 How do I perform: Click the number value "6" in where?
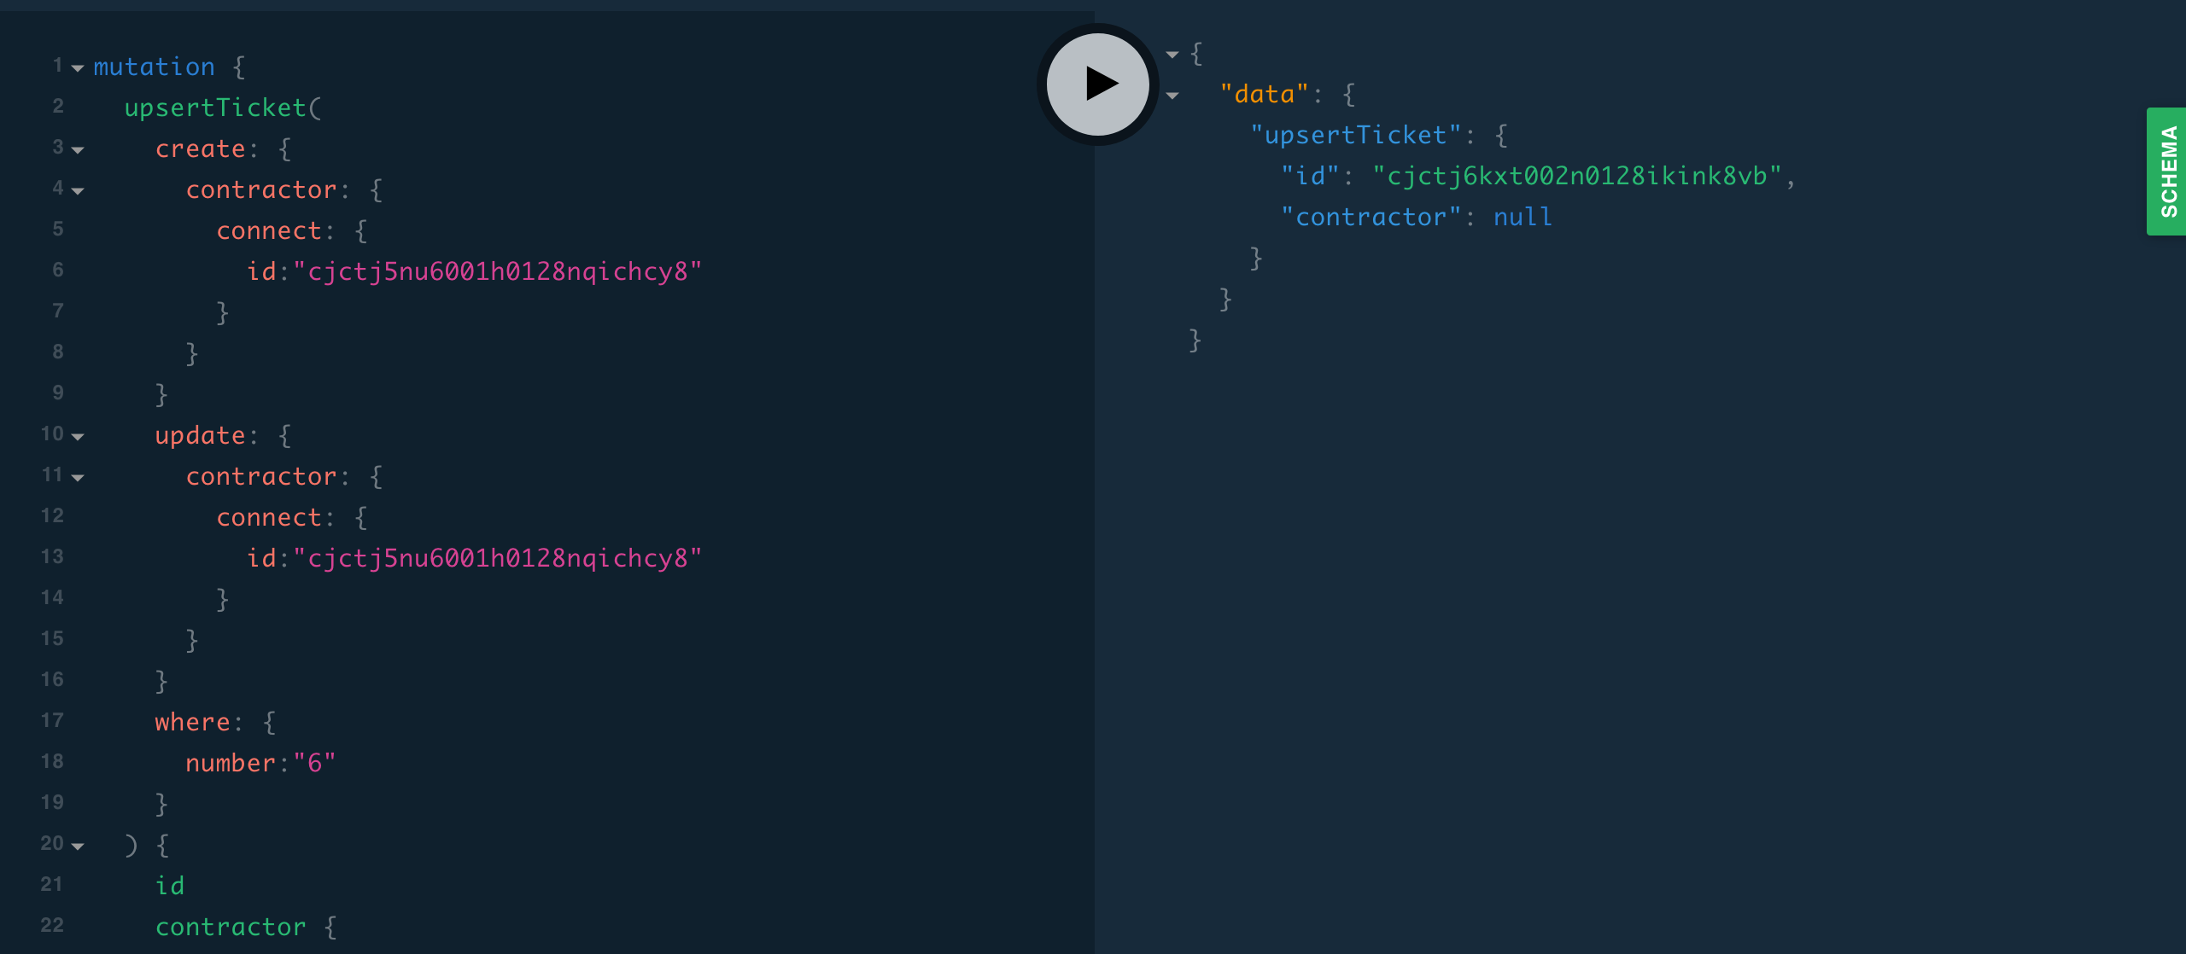tap(314, 763)
